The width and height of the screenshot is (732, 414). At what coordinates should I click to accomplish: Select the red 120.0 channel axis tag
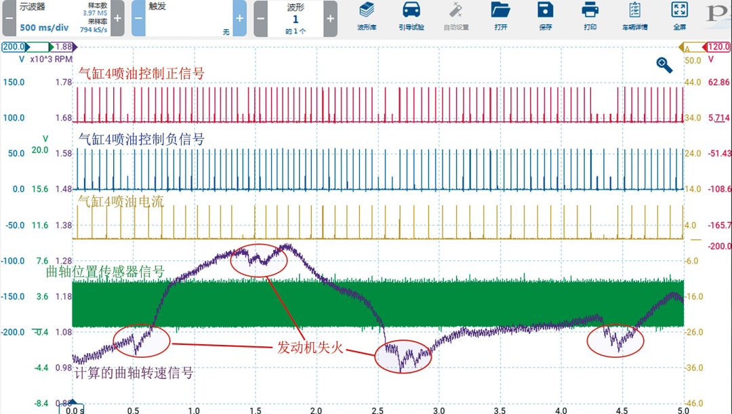coord(716,47)
